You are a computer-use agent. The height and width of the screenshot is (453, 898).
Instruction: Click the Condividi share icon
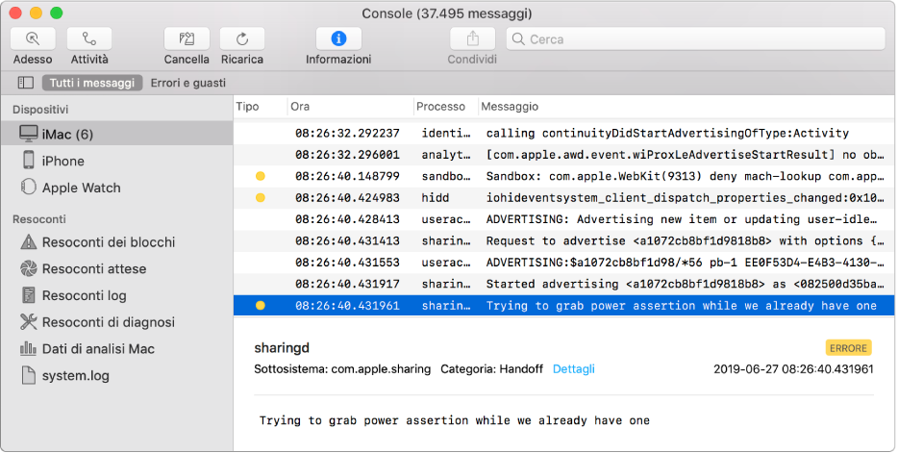click(472, 38)
